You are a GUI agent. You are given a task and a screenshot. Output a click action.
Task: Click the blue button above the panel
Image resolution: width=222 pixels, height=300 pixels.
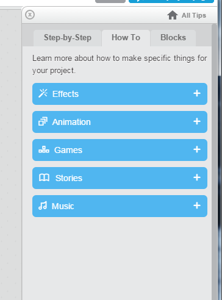pos(171,1)
